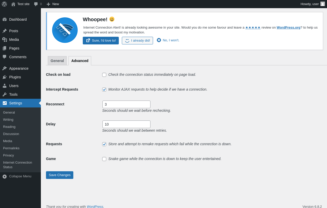This screenshot has height=208, width=327.
Task: Open the Writing settings submenu
Action: coord(20,119)
